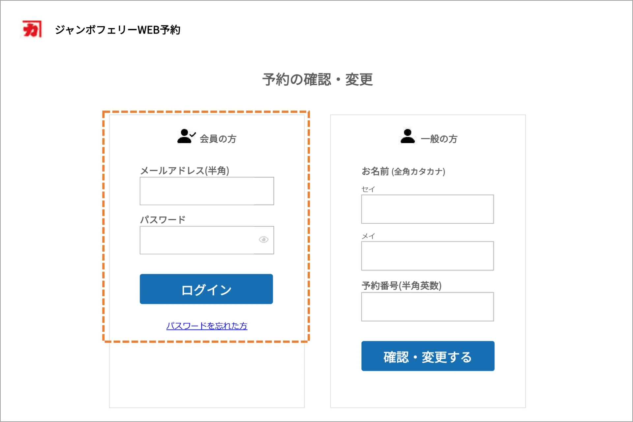
Task: Click the general user silhouette icon
Action: click(407, 136)
